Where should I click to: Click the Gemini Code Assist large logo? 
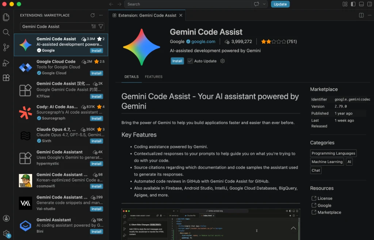pyautogui.click(x=141, y=47)
